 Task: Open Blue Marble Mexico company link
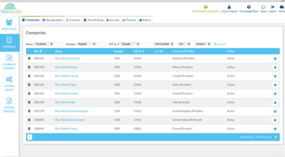(66, 67)
